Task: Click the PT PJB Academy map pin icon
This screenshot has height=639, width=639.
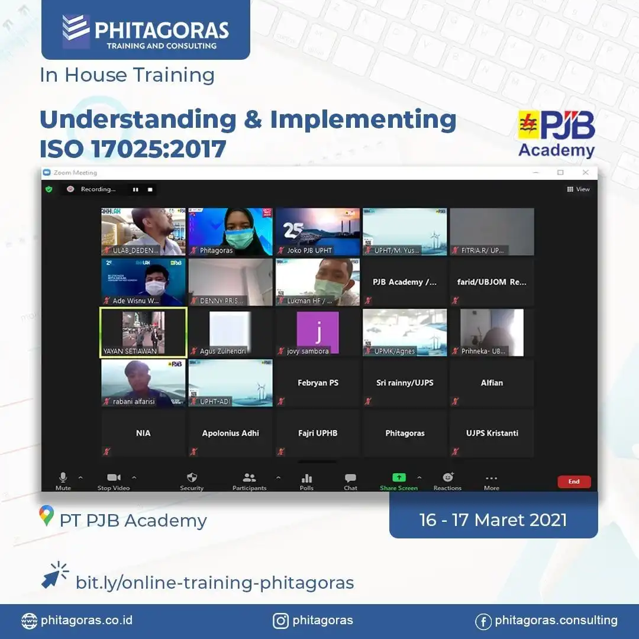Action: click(x=47, y=515)
